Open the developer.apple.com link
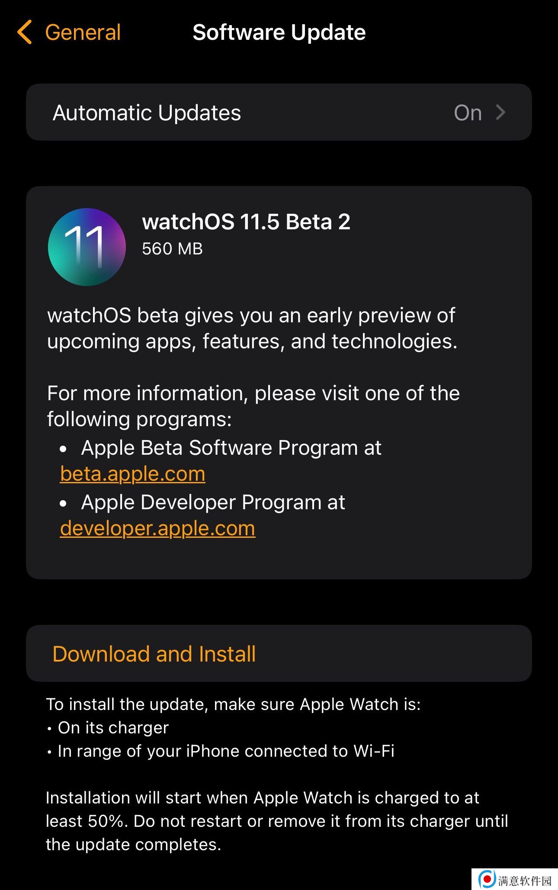Viewport: 558px width, 890px height. (157, 528)
